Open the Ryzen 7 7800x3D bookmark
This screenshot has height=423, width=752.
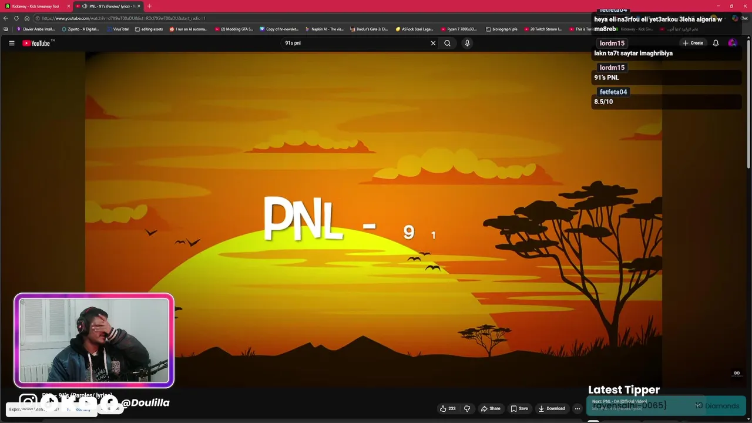tap(459, 29)
